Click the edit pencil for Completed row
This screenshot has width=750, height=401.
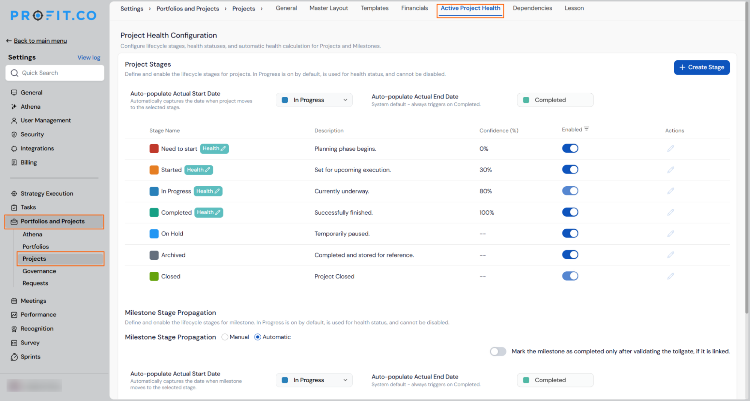tap(670, 212)
